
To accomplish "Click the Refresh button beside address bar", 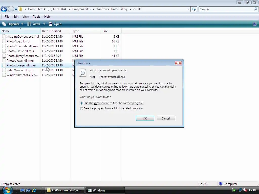I will click(x=194, y=9).
